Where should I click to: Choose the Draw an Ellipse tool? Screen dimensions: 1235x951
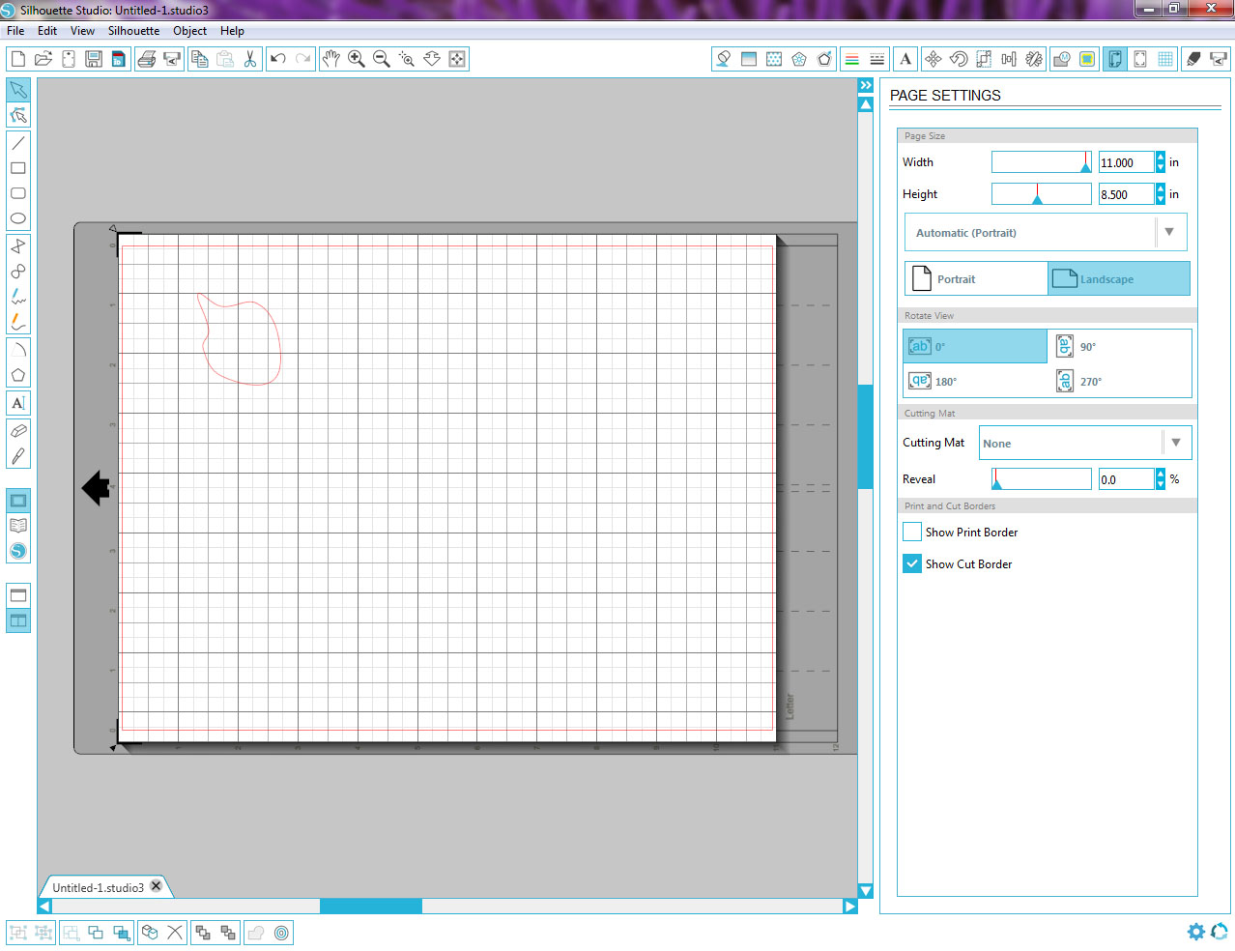click(18, 218)
